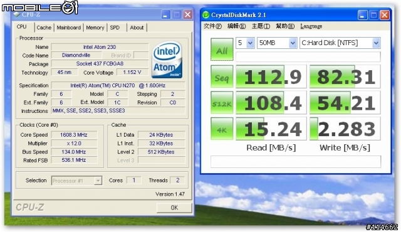The height and width of the screenshot is (232, 401).
Task: Click the 512K read result 108.4
Action: (x=271, y=103)
